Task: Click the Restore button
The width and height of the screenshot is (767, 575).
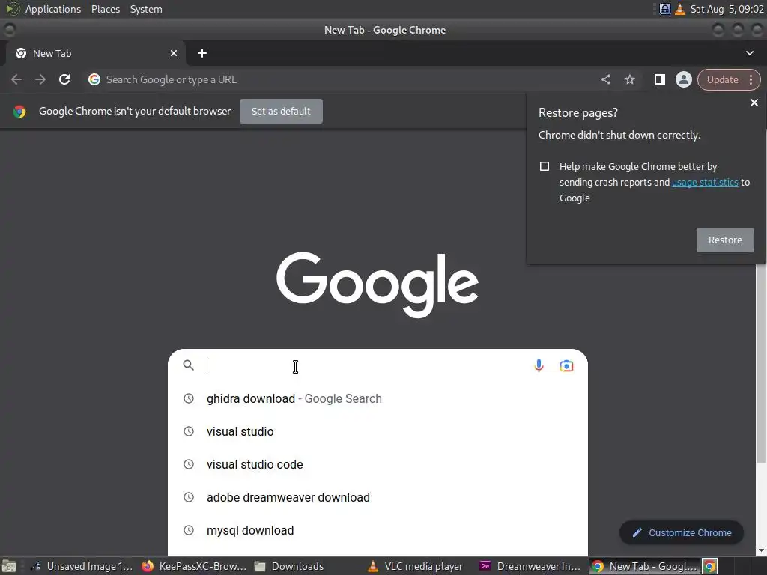Action: [x=725, y=240]
